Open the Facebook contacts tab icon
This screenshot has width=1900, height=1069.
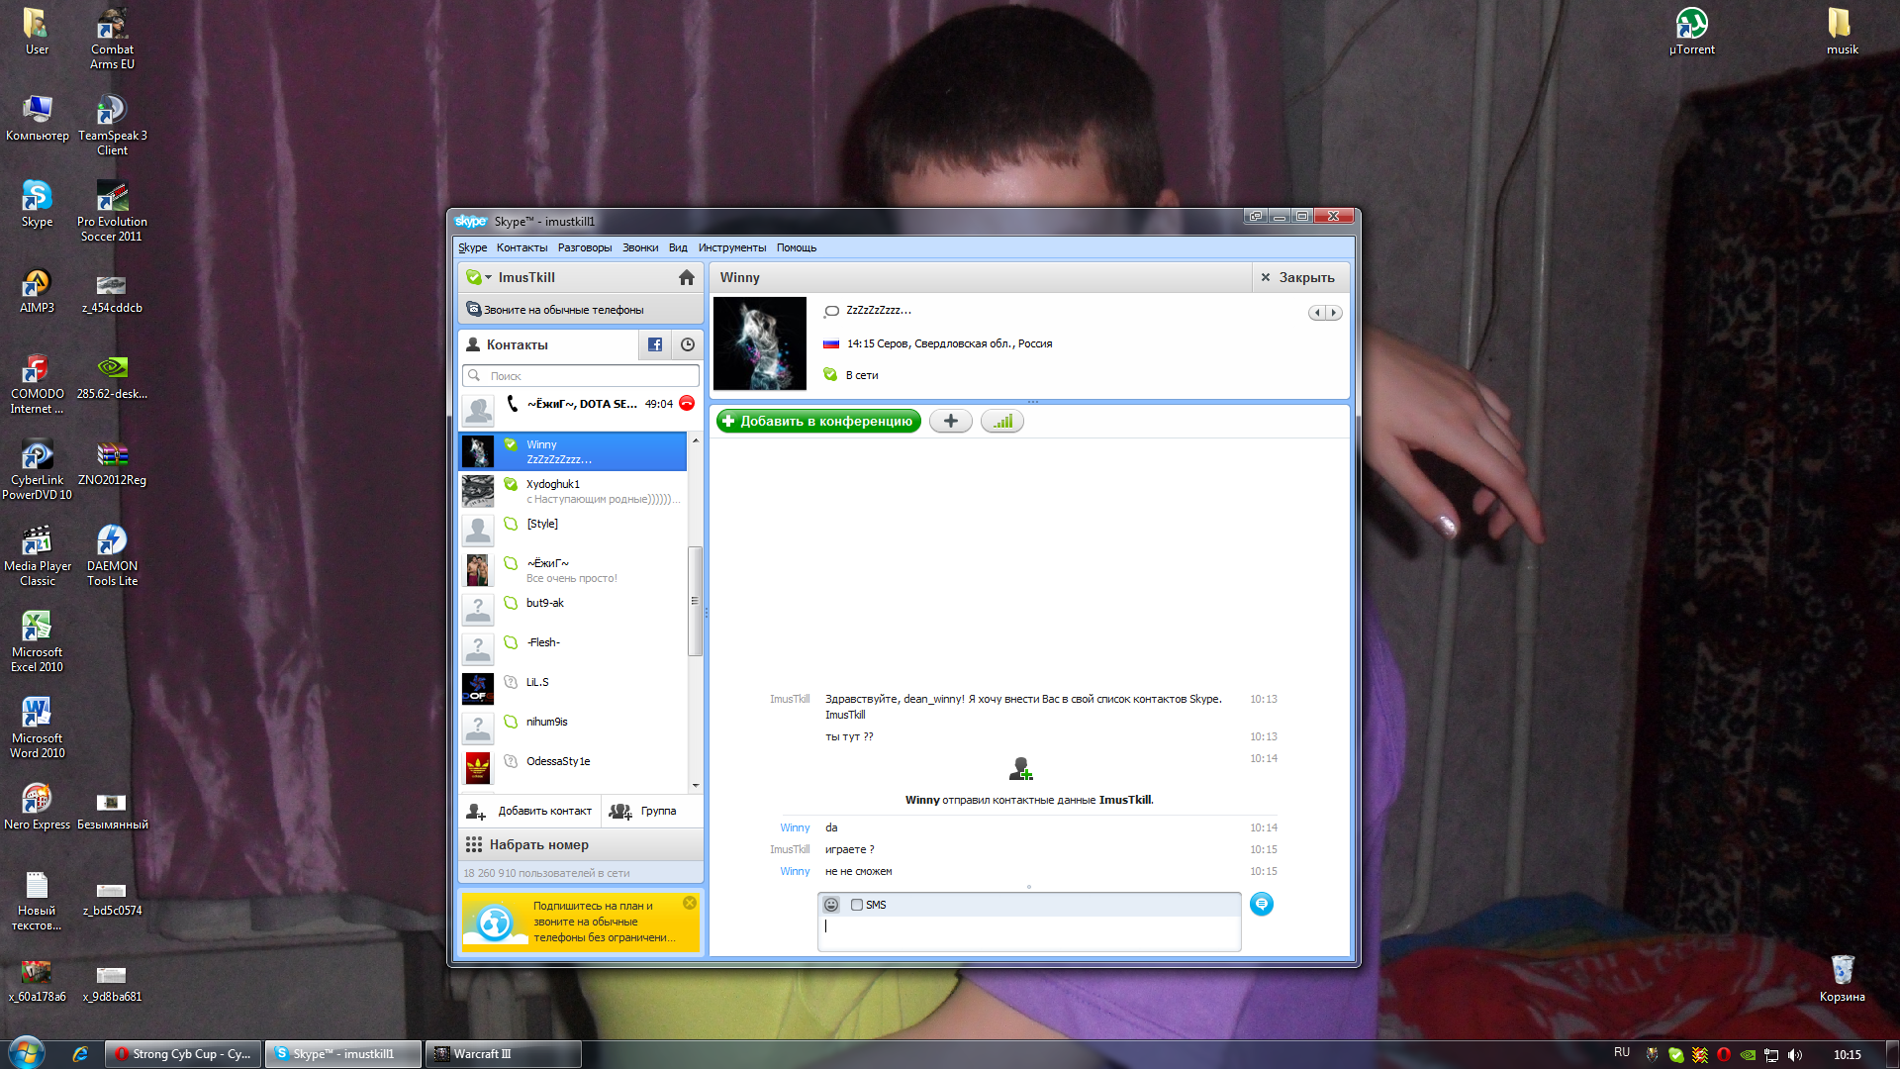tap(655, 344)
